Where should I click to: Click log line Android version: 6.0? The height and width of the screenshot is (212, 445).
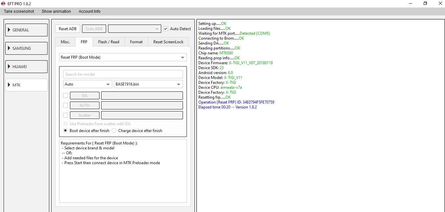point(216,73)
